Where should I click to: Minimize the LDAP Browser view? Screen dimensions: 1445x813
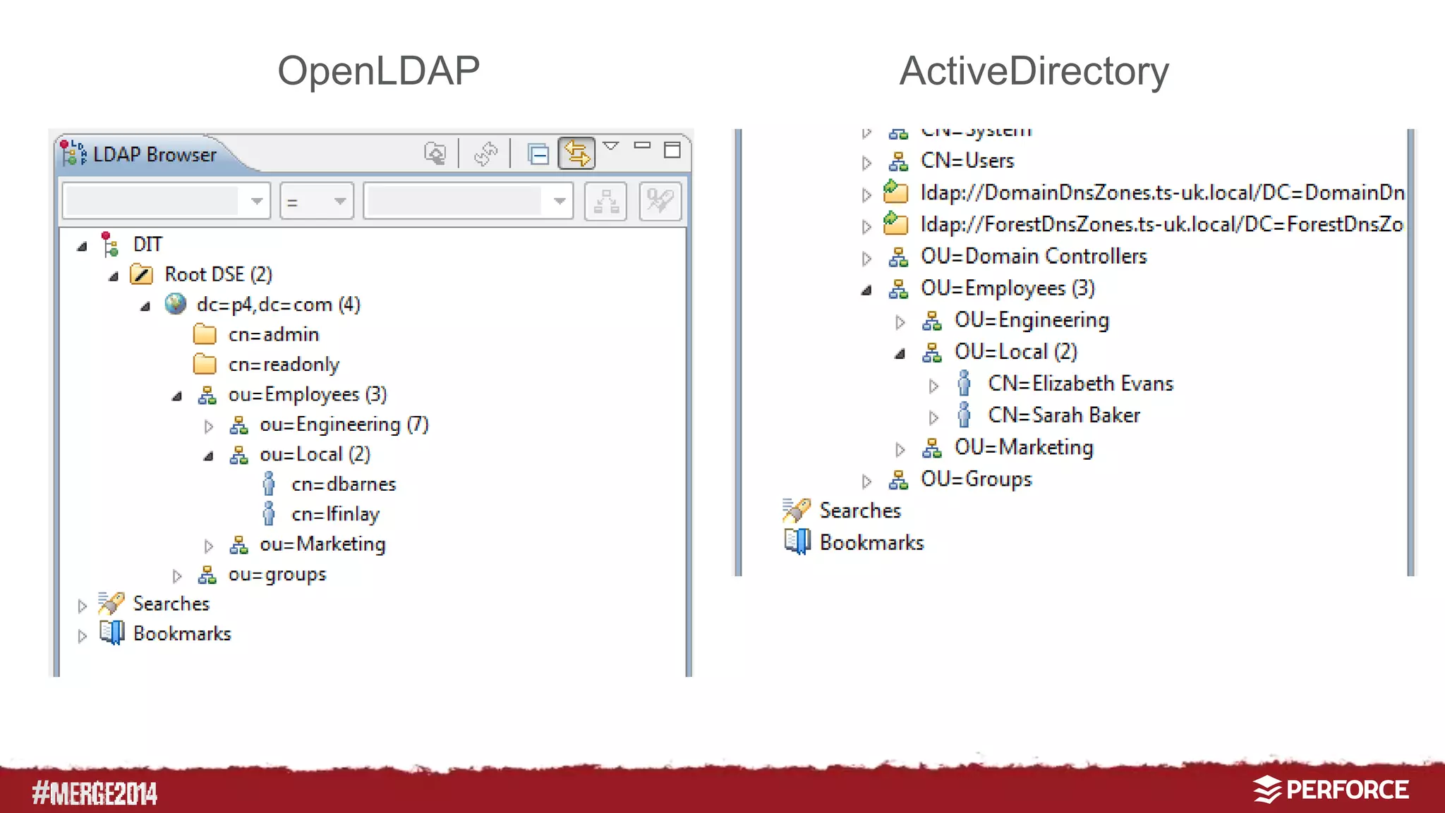[642, 145]
